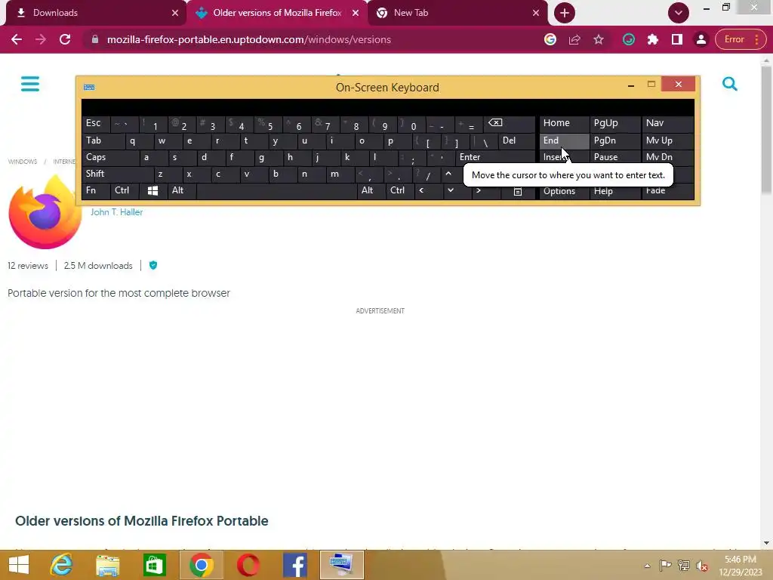773x580 pixels.
Task: Click the Mv Up key
Action: coord(667,140)
